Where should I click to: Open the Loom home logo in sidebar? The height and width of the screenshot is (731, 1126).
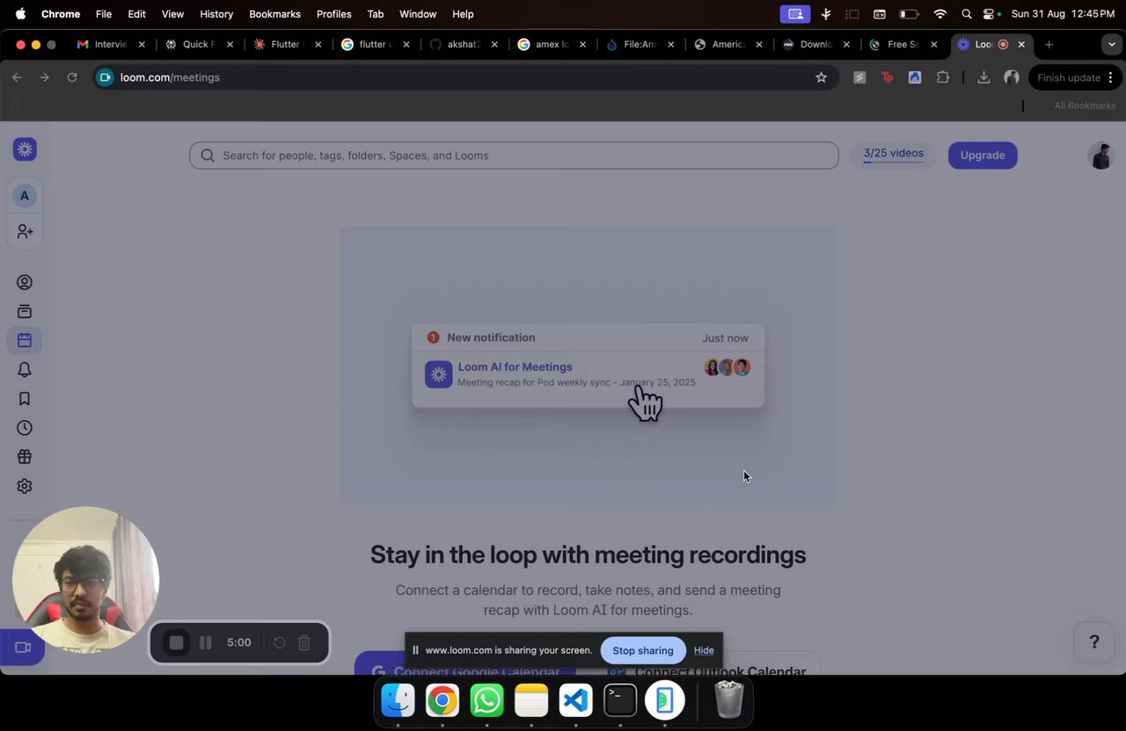coord(25,149)
